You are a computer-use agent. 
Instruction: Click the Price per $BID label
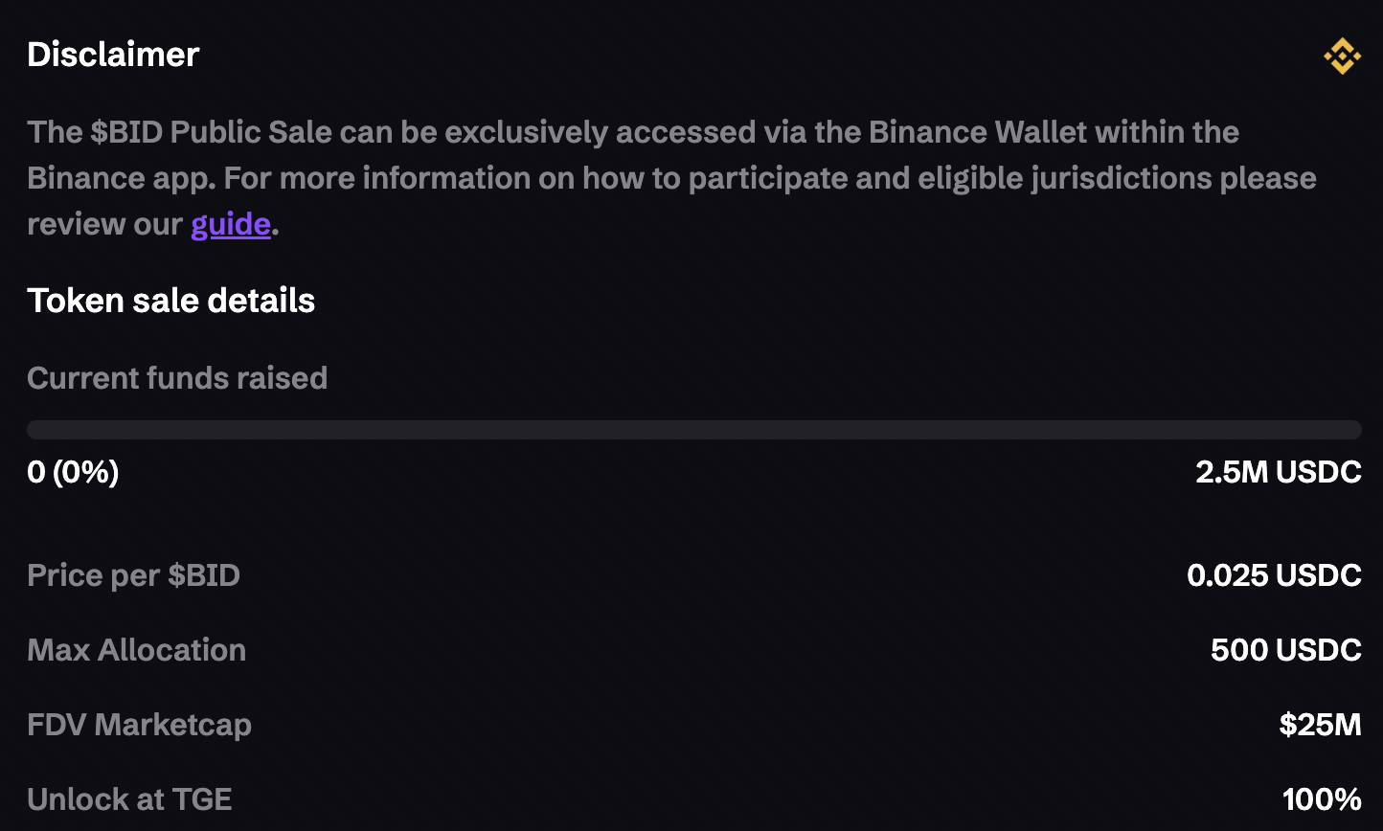(x=133, y=575)
